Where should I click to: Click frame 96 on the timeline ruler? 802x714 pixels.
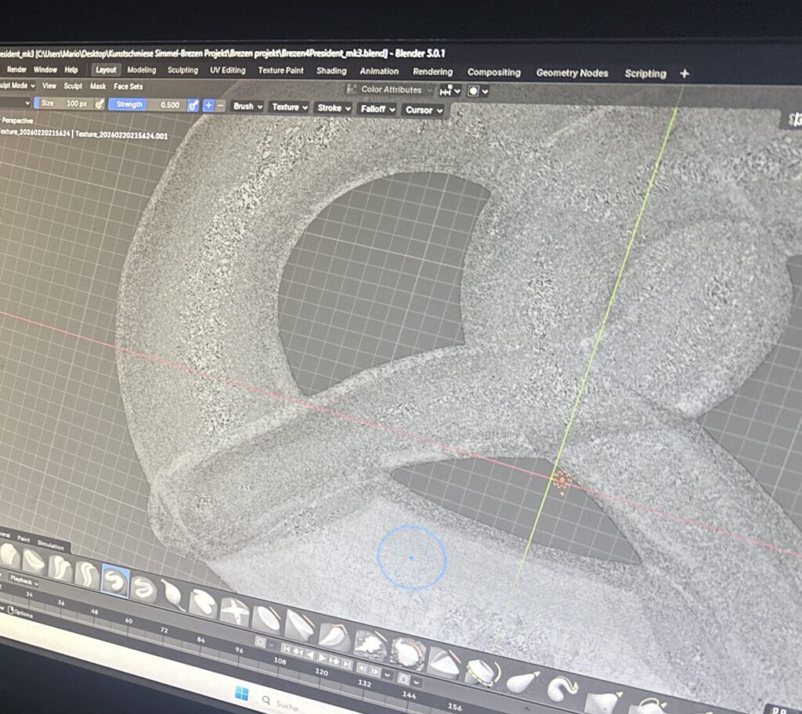pyautogui.click(x=239, y=650)
